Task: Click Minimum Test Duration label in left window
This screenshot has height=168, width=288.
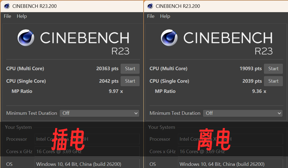Action: click(32, 113)
